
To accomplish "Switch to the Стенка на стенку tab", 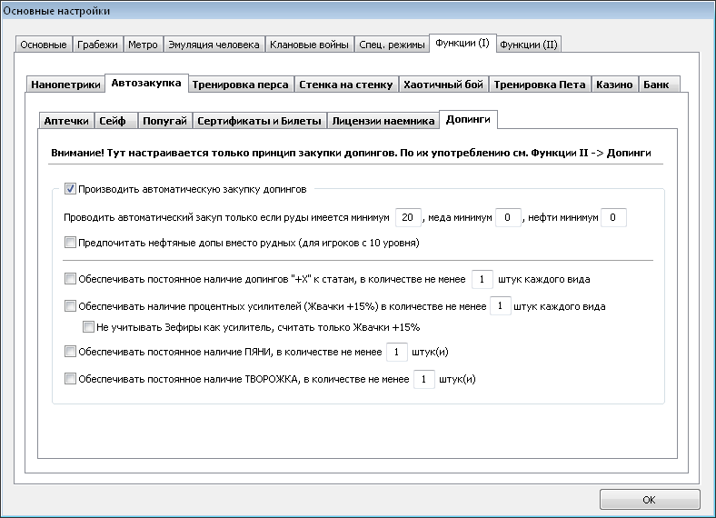I will (x=345, y=85).
